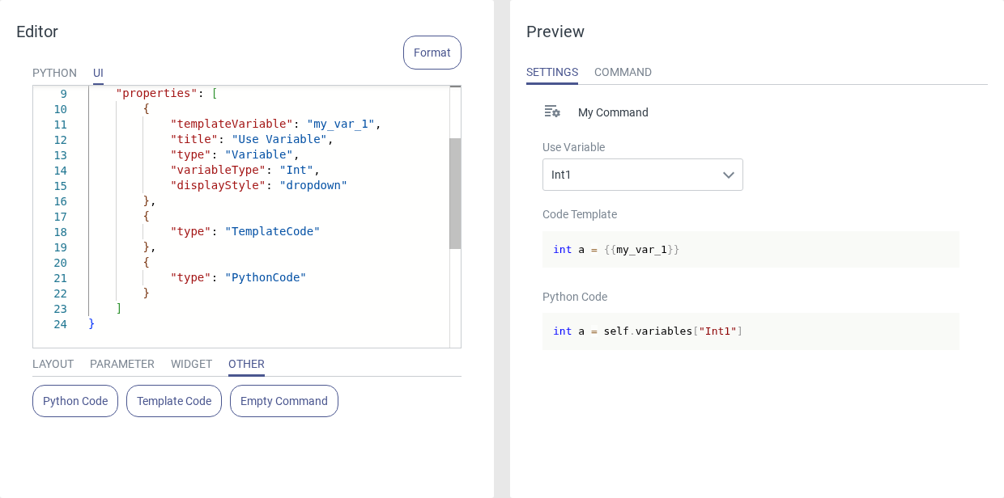Open the LAYOUT snippets tab
This screenshot has width=1004, height=498.
[53, 364]
